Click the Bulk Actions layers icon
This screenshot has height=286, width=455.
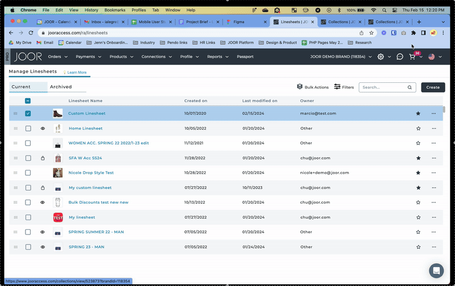[300, 87]
